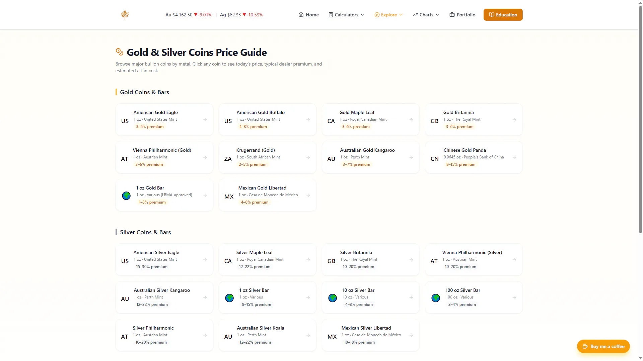Screen dimensions: 643x361
Task: Open the 1 oz Gold Bar page
Action: 164,195
